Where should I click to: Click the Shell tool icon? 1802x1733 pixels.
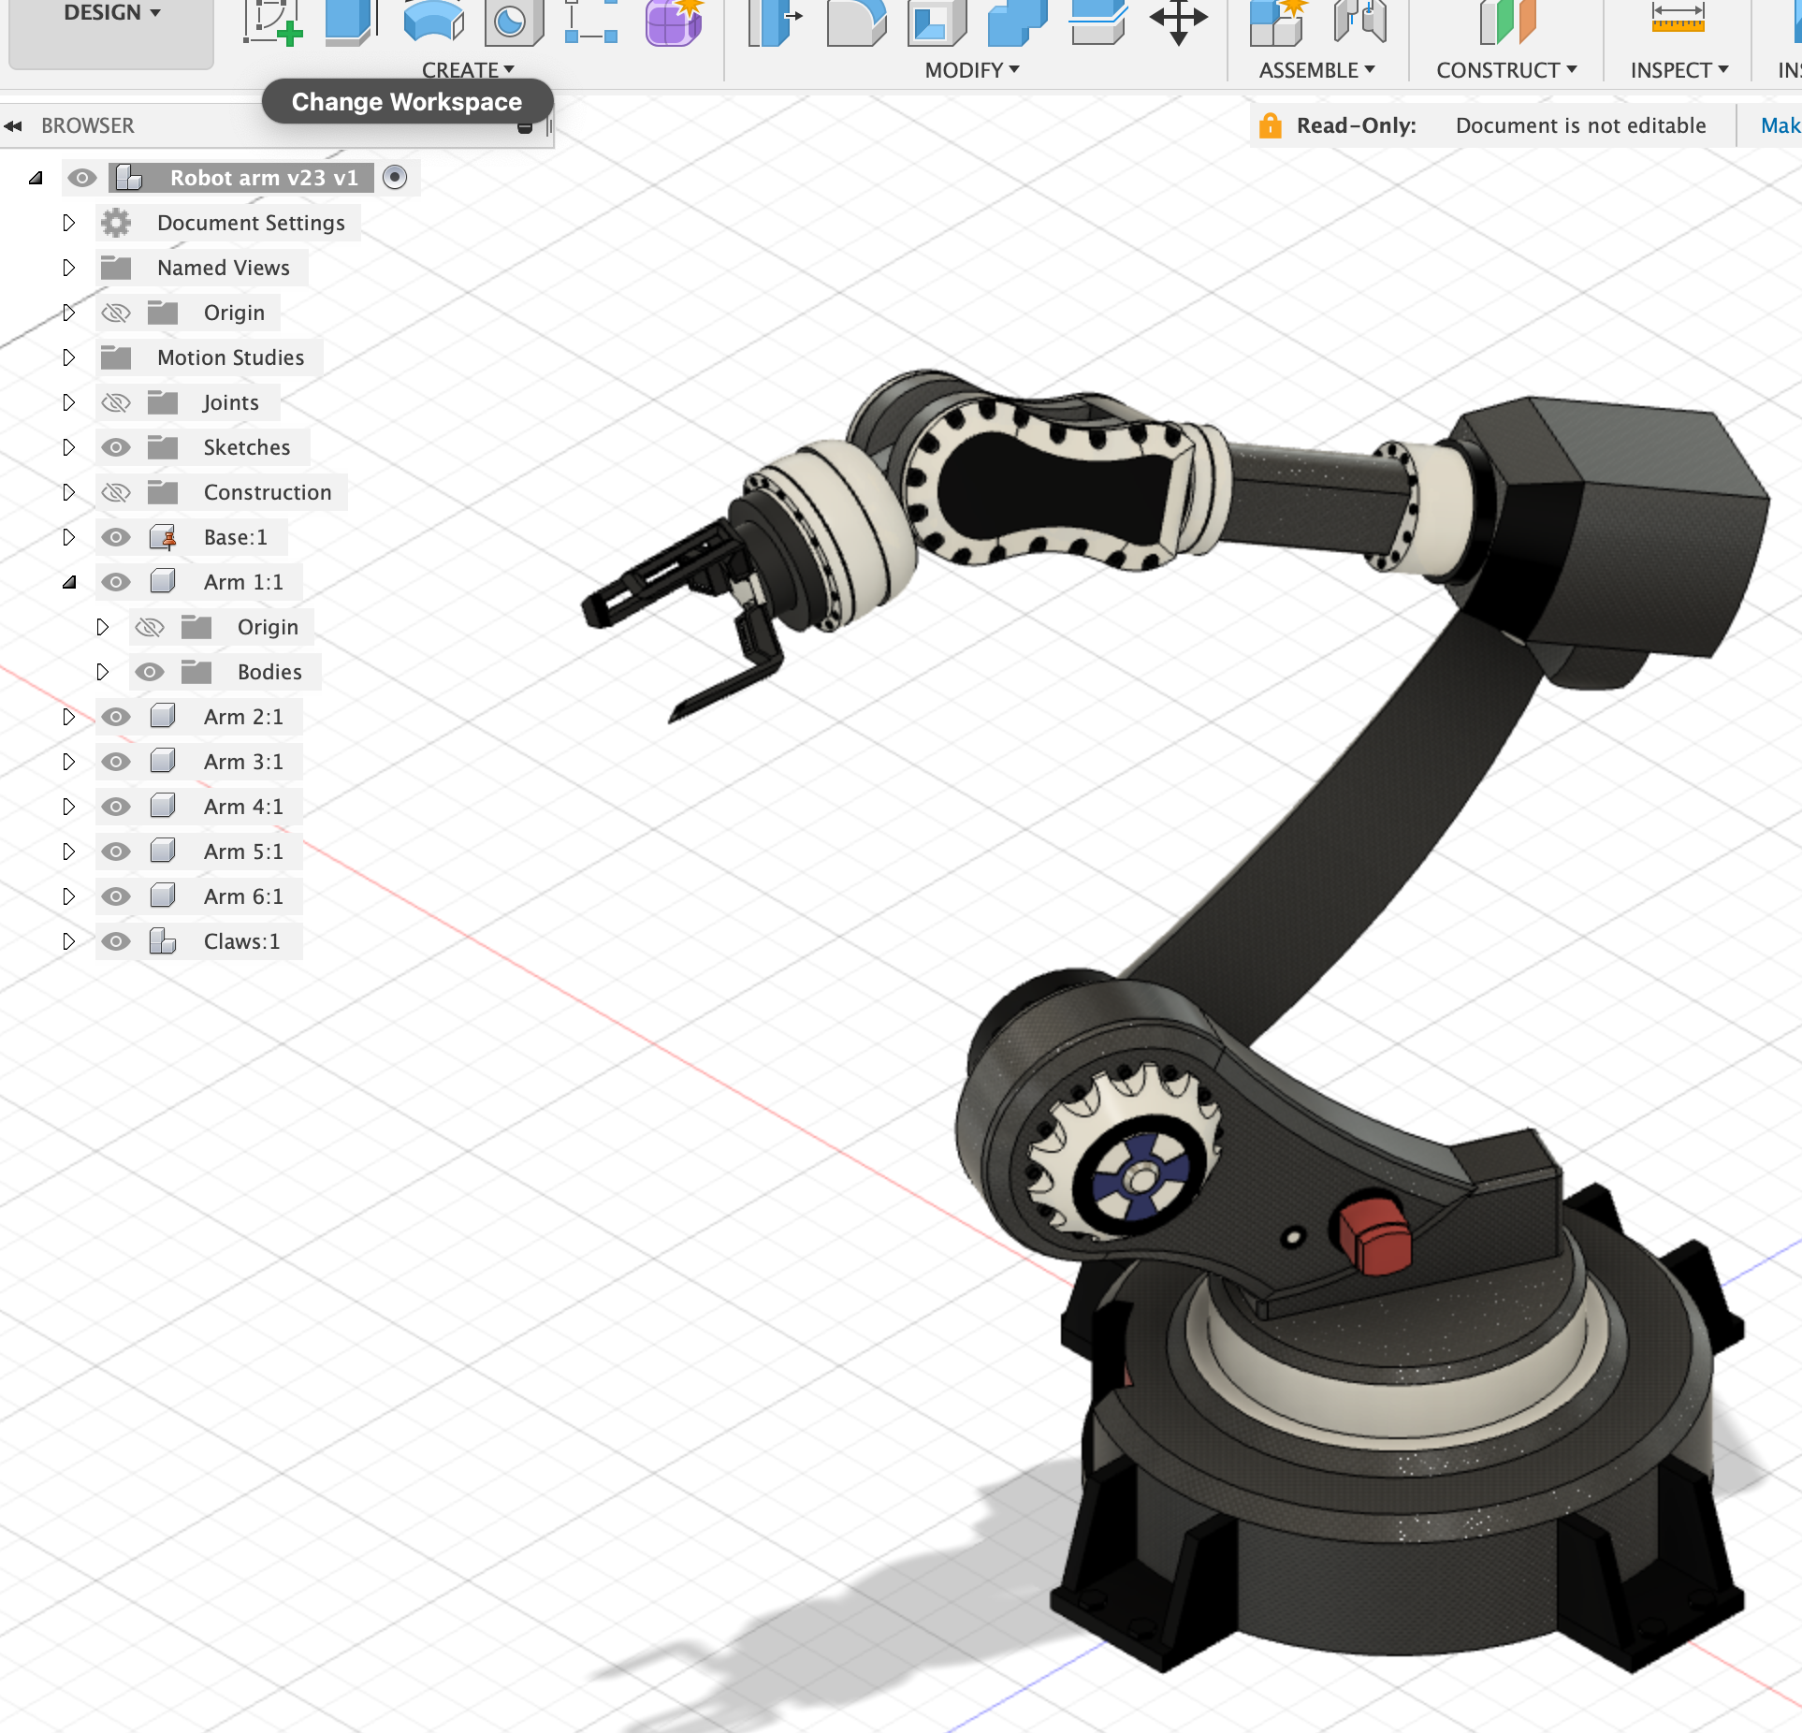click(936, 22)
